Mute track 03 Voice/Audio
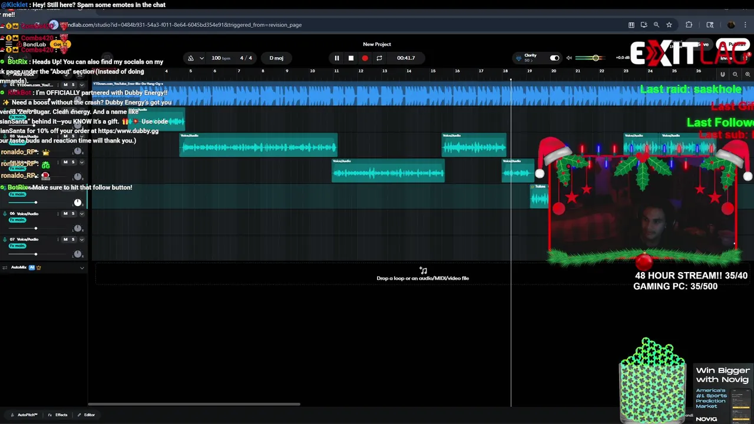 coord(65,136)
